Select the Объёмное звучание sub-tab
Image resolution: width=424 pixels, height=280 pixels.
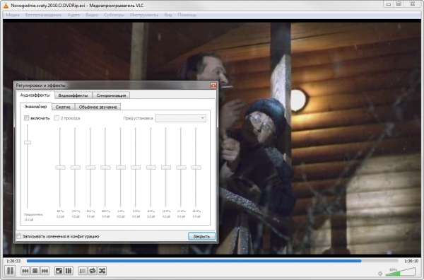(x=98, y=107)
